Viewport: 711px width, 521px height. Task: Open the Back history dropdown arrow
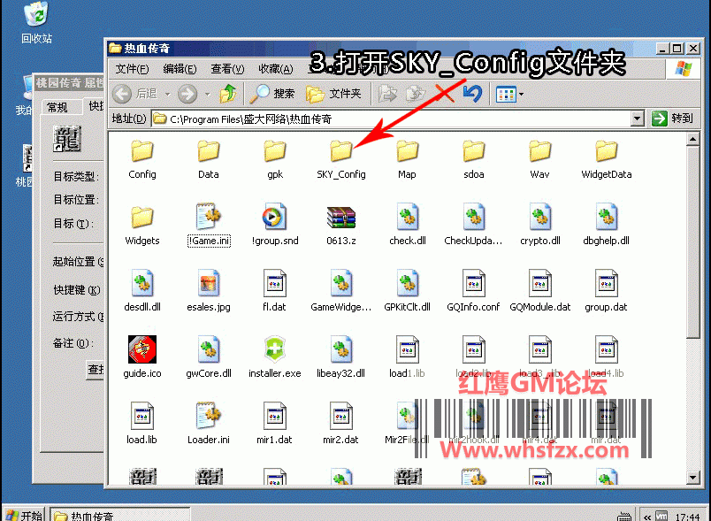pyautogui.click(x=167, y=95)
